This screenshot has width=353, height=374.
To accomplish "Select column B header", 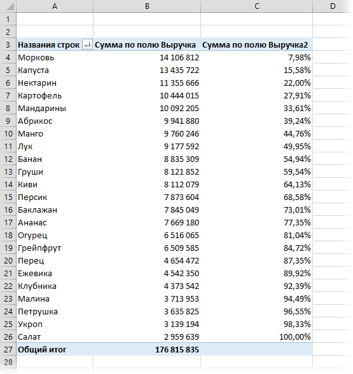I will pyautogui.click(x=147, y=6).
